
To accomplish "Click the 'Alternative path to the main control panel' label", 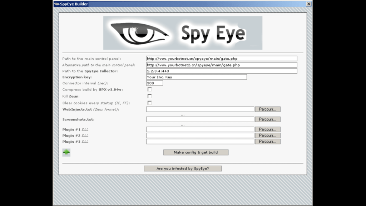I will click(99, 65).
